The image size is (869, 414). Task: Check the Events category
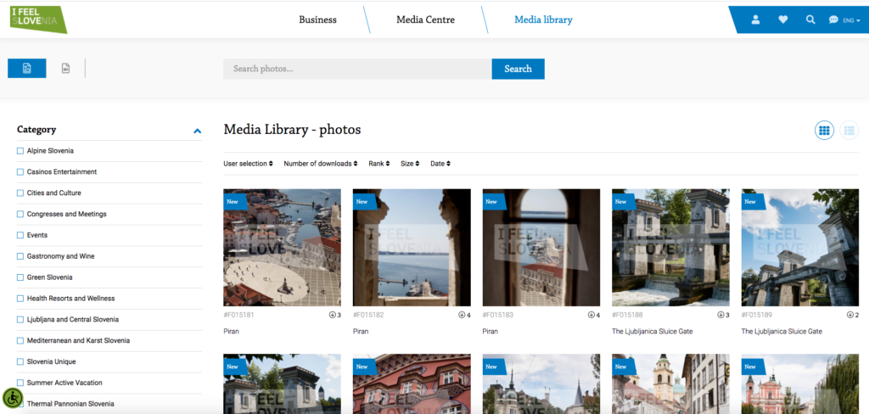pos(20,235)
